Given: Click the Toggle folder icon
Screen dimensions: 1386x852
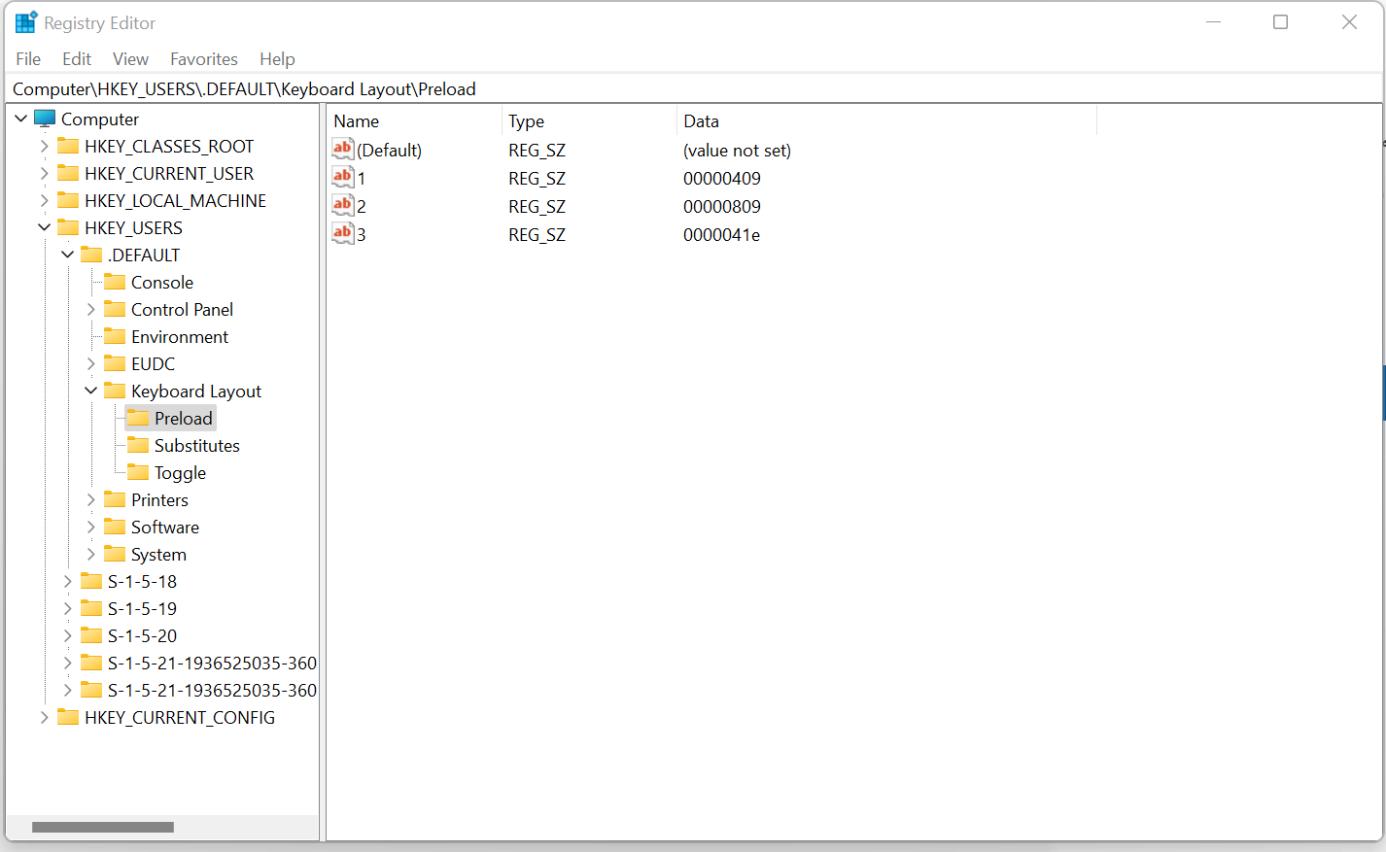Looking at the screenshot, I should pyautogui.click(x=138, y=472).
